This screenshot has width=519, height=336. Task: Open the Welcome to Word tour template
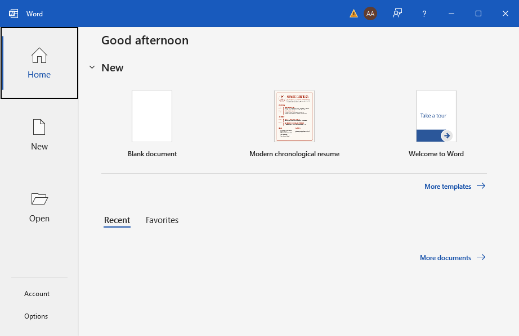[436, 116]
